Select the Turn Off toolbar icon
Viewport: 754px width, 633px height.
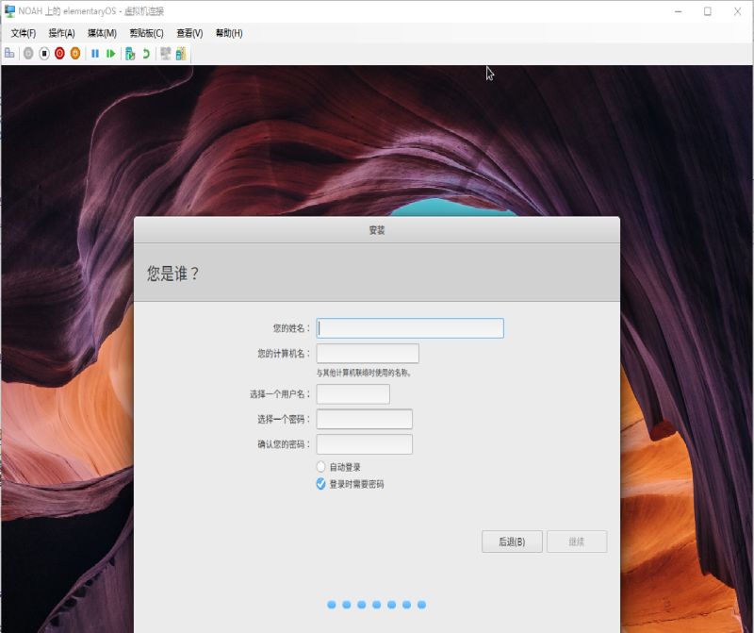coord(43,54)
